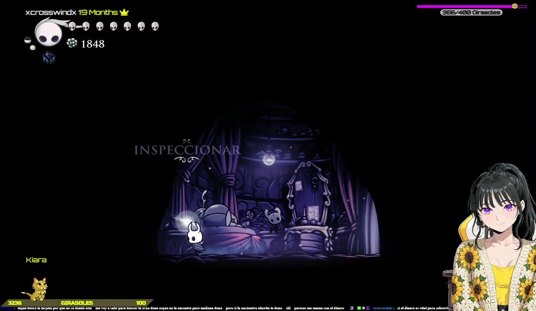The width and height of the screenshot is (536, 311).
Task: Click the sunflower knob on the progress bar
Action: point(514,6)
